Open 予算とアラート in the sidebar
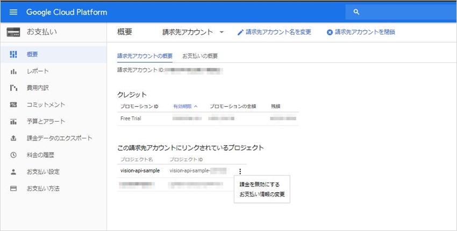Screen dimensions: 457x231 (54, 122)
